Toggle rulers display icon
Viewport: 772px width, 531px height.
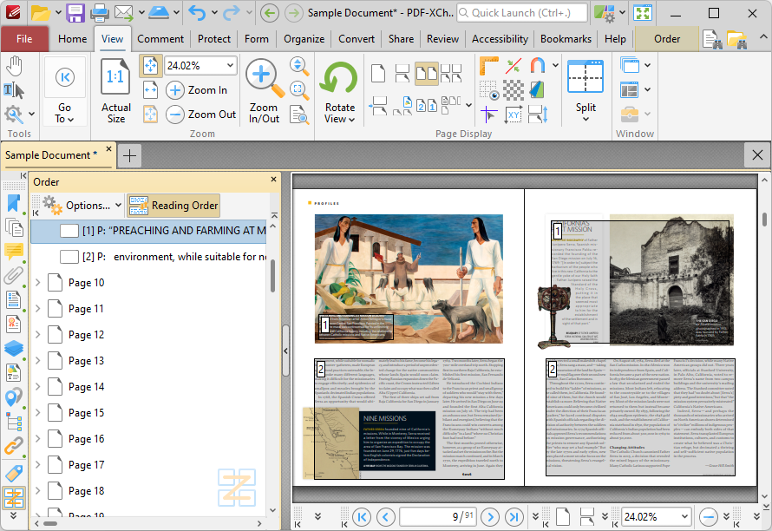tap(488, 66)
